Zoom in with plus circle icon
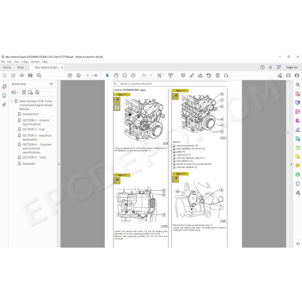302x302 pixels. [x=133, y=75]
